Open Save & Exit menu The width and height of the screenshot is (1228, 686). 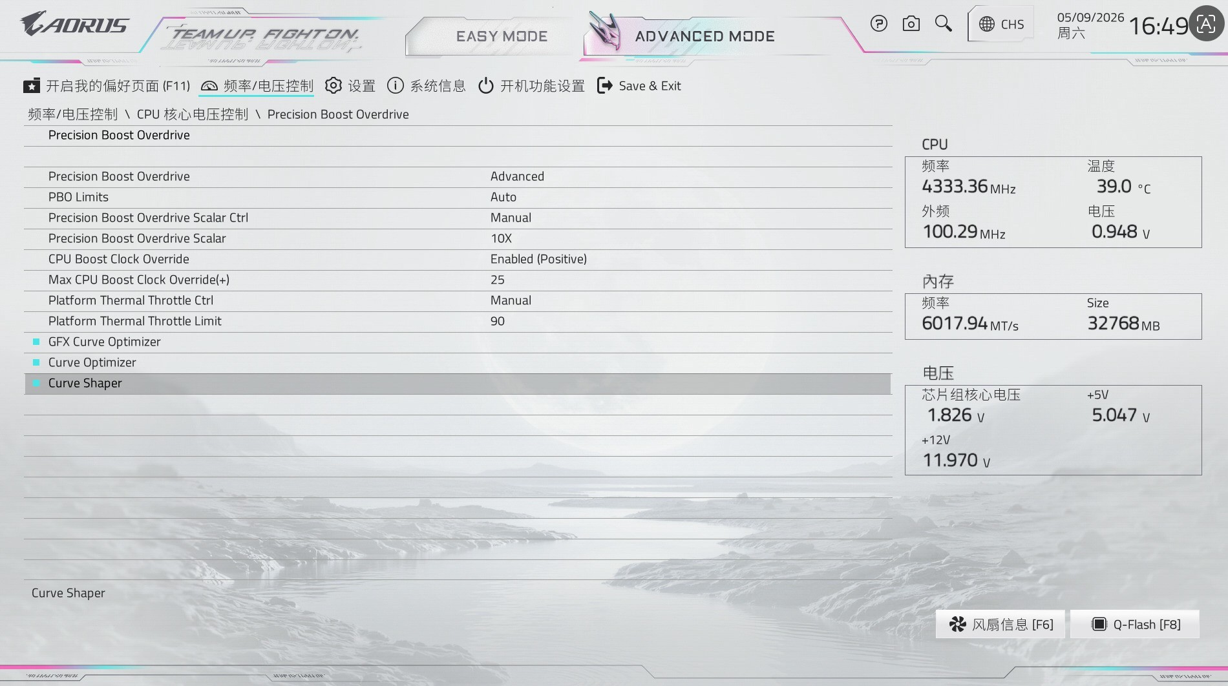point(639,86)
